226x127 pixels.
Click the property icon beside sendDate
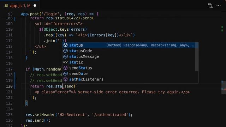pos(65,74)
